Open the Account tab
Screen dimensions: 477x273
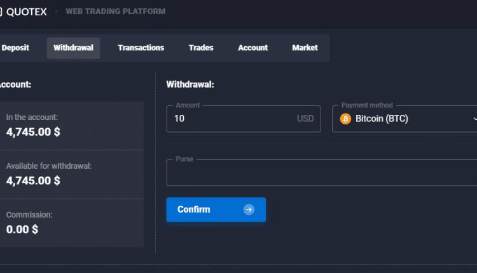pyautogui.click(x=252, y=48)
